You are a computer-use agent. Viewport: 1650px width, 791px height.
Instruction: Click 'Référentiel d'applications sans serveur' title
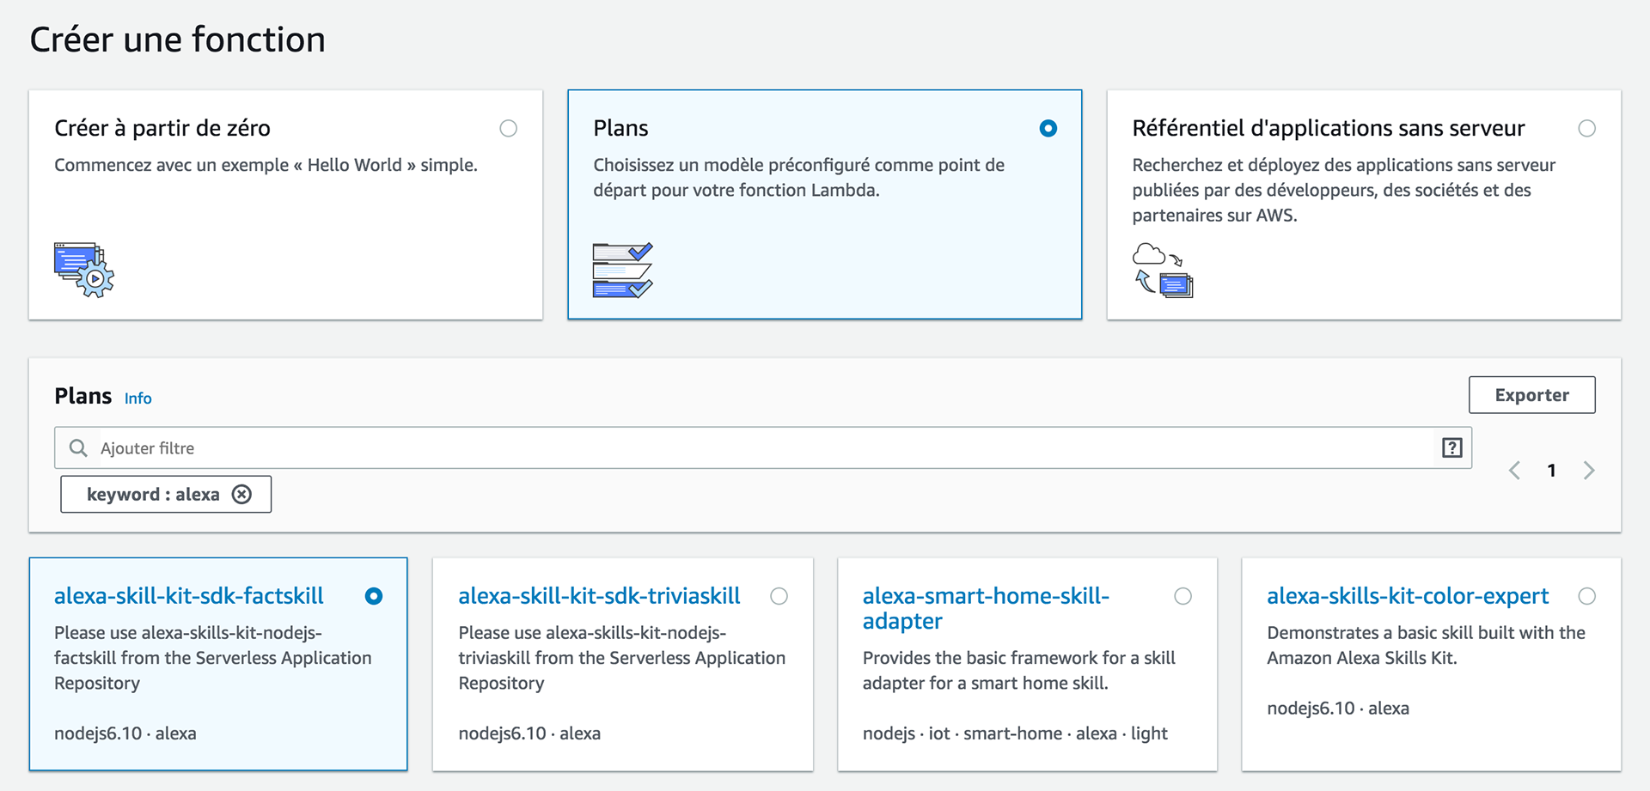point(1328,129)
